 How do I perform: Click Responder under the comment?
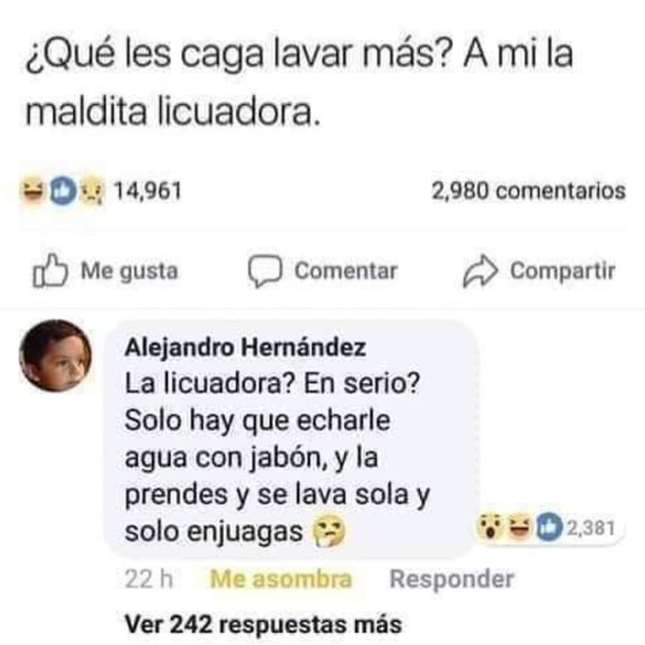pos(451,580)
